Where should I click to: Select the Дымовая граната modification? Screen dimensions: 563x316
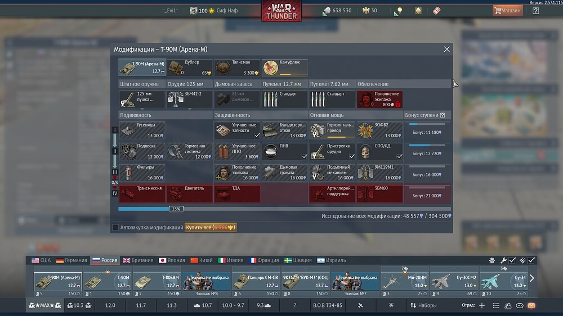click(x=284, y=173)
